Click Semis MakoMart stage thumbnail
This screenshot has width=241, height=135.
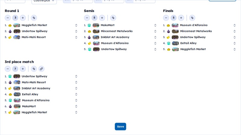pos(96,25)
